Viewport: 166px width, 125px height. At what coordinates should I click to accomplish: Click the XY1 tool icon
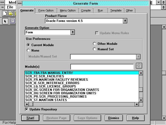pos(12,21)
